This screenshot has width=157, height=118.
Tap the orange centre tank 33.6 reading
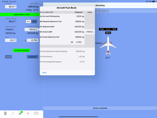pos(108,29)
